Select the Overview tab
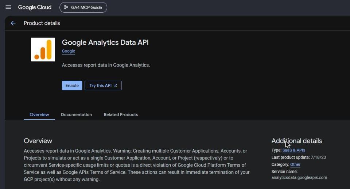The image size is (350, 189). coord(39,114)
